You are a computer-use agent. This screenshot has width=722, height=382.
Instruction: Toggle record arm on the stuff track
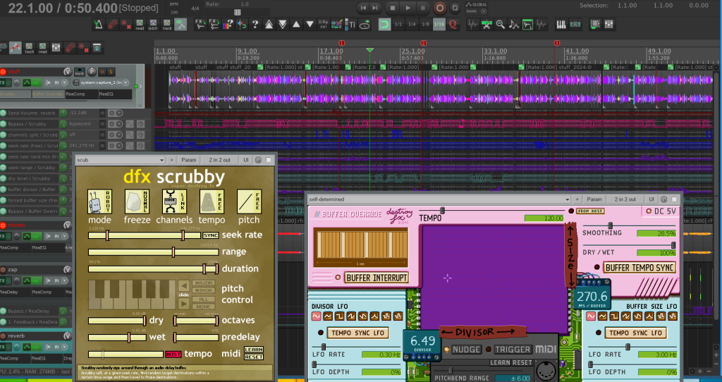point(4,71)
